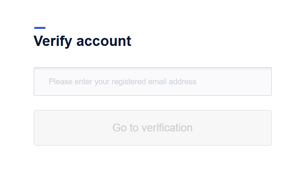
Task: Place cursor in the email address box
Action: [153, 82]
